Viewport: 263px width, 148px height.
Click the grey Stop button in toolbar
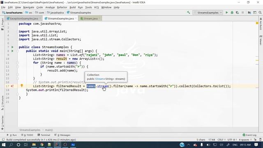pos(242,13)
